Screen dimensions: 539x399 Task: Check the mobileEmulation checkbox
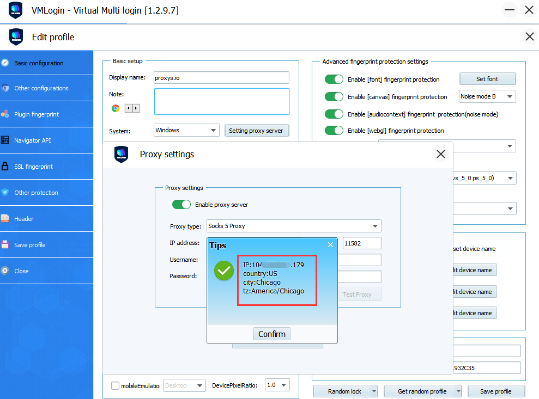point(115,385)
